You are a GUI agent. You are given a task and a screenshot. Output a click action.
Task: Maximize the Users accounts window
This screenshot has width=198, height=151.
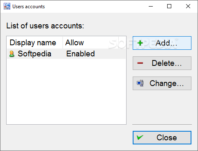[x=169, y=6]
